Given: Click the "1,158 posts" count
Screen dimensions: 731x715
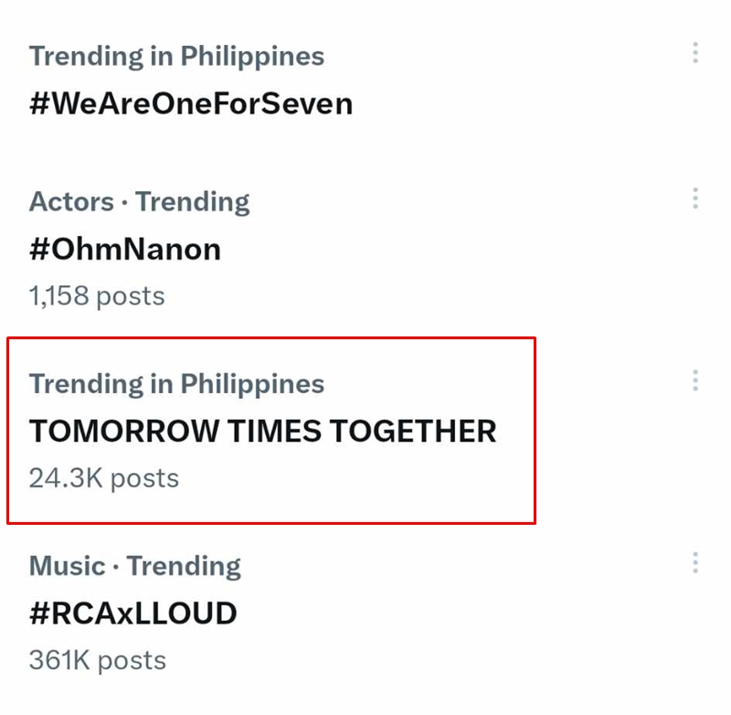Looking at the screenshot, I should click(x=97, y=296).
